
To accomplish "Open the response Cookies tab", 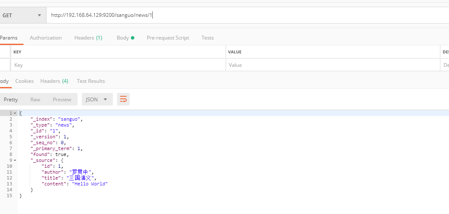I will [24, 81].
